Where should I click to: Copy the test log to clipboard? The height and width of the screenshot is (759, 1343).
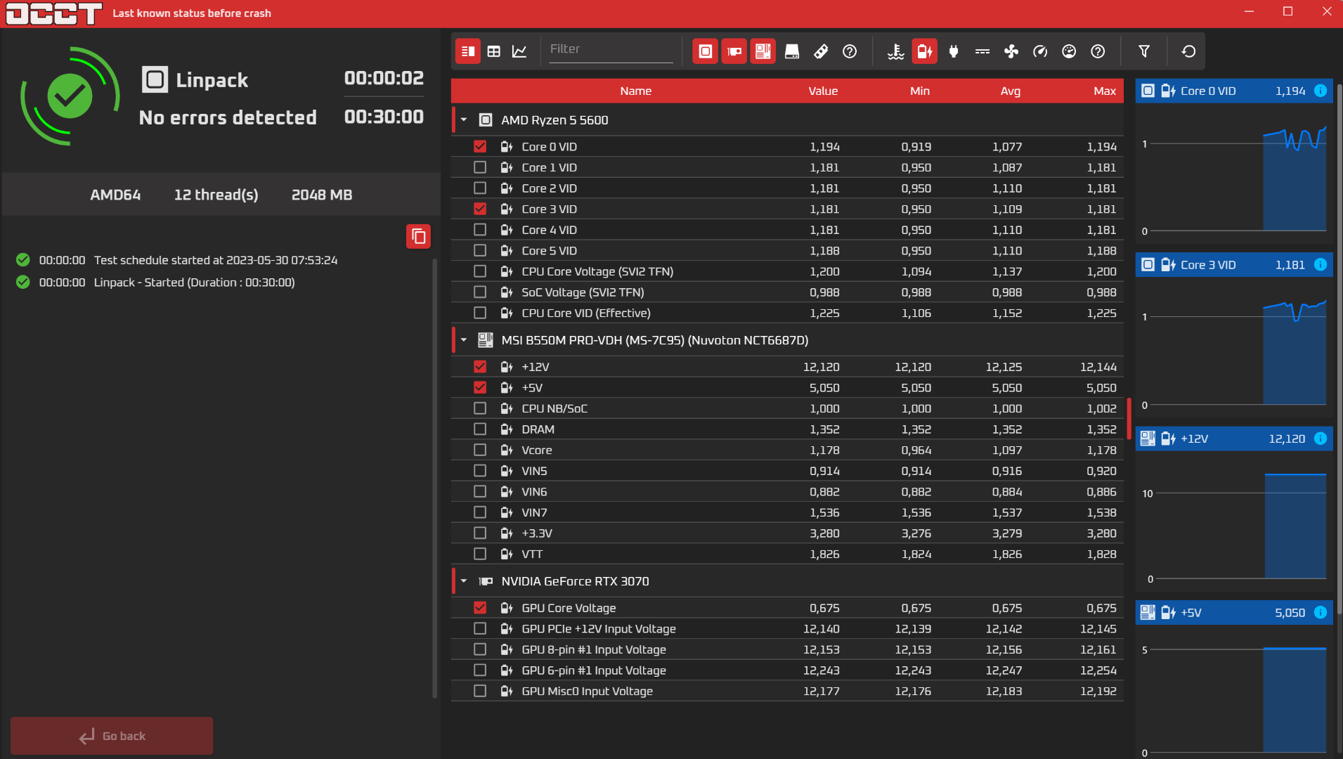(x=418, y=236)
